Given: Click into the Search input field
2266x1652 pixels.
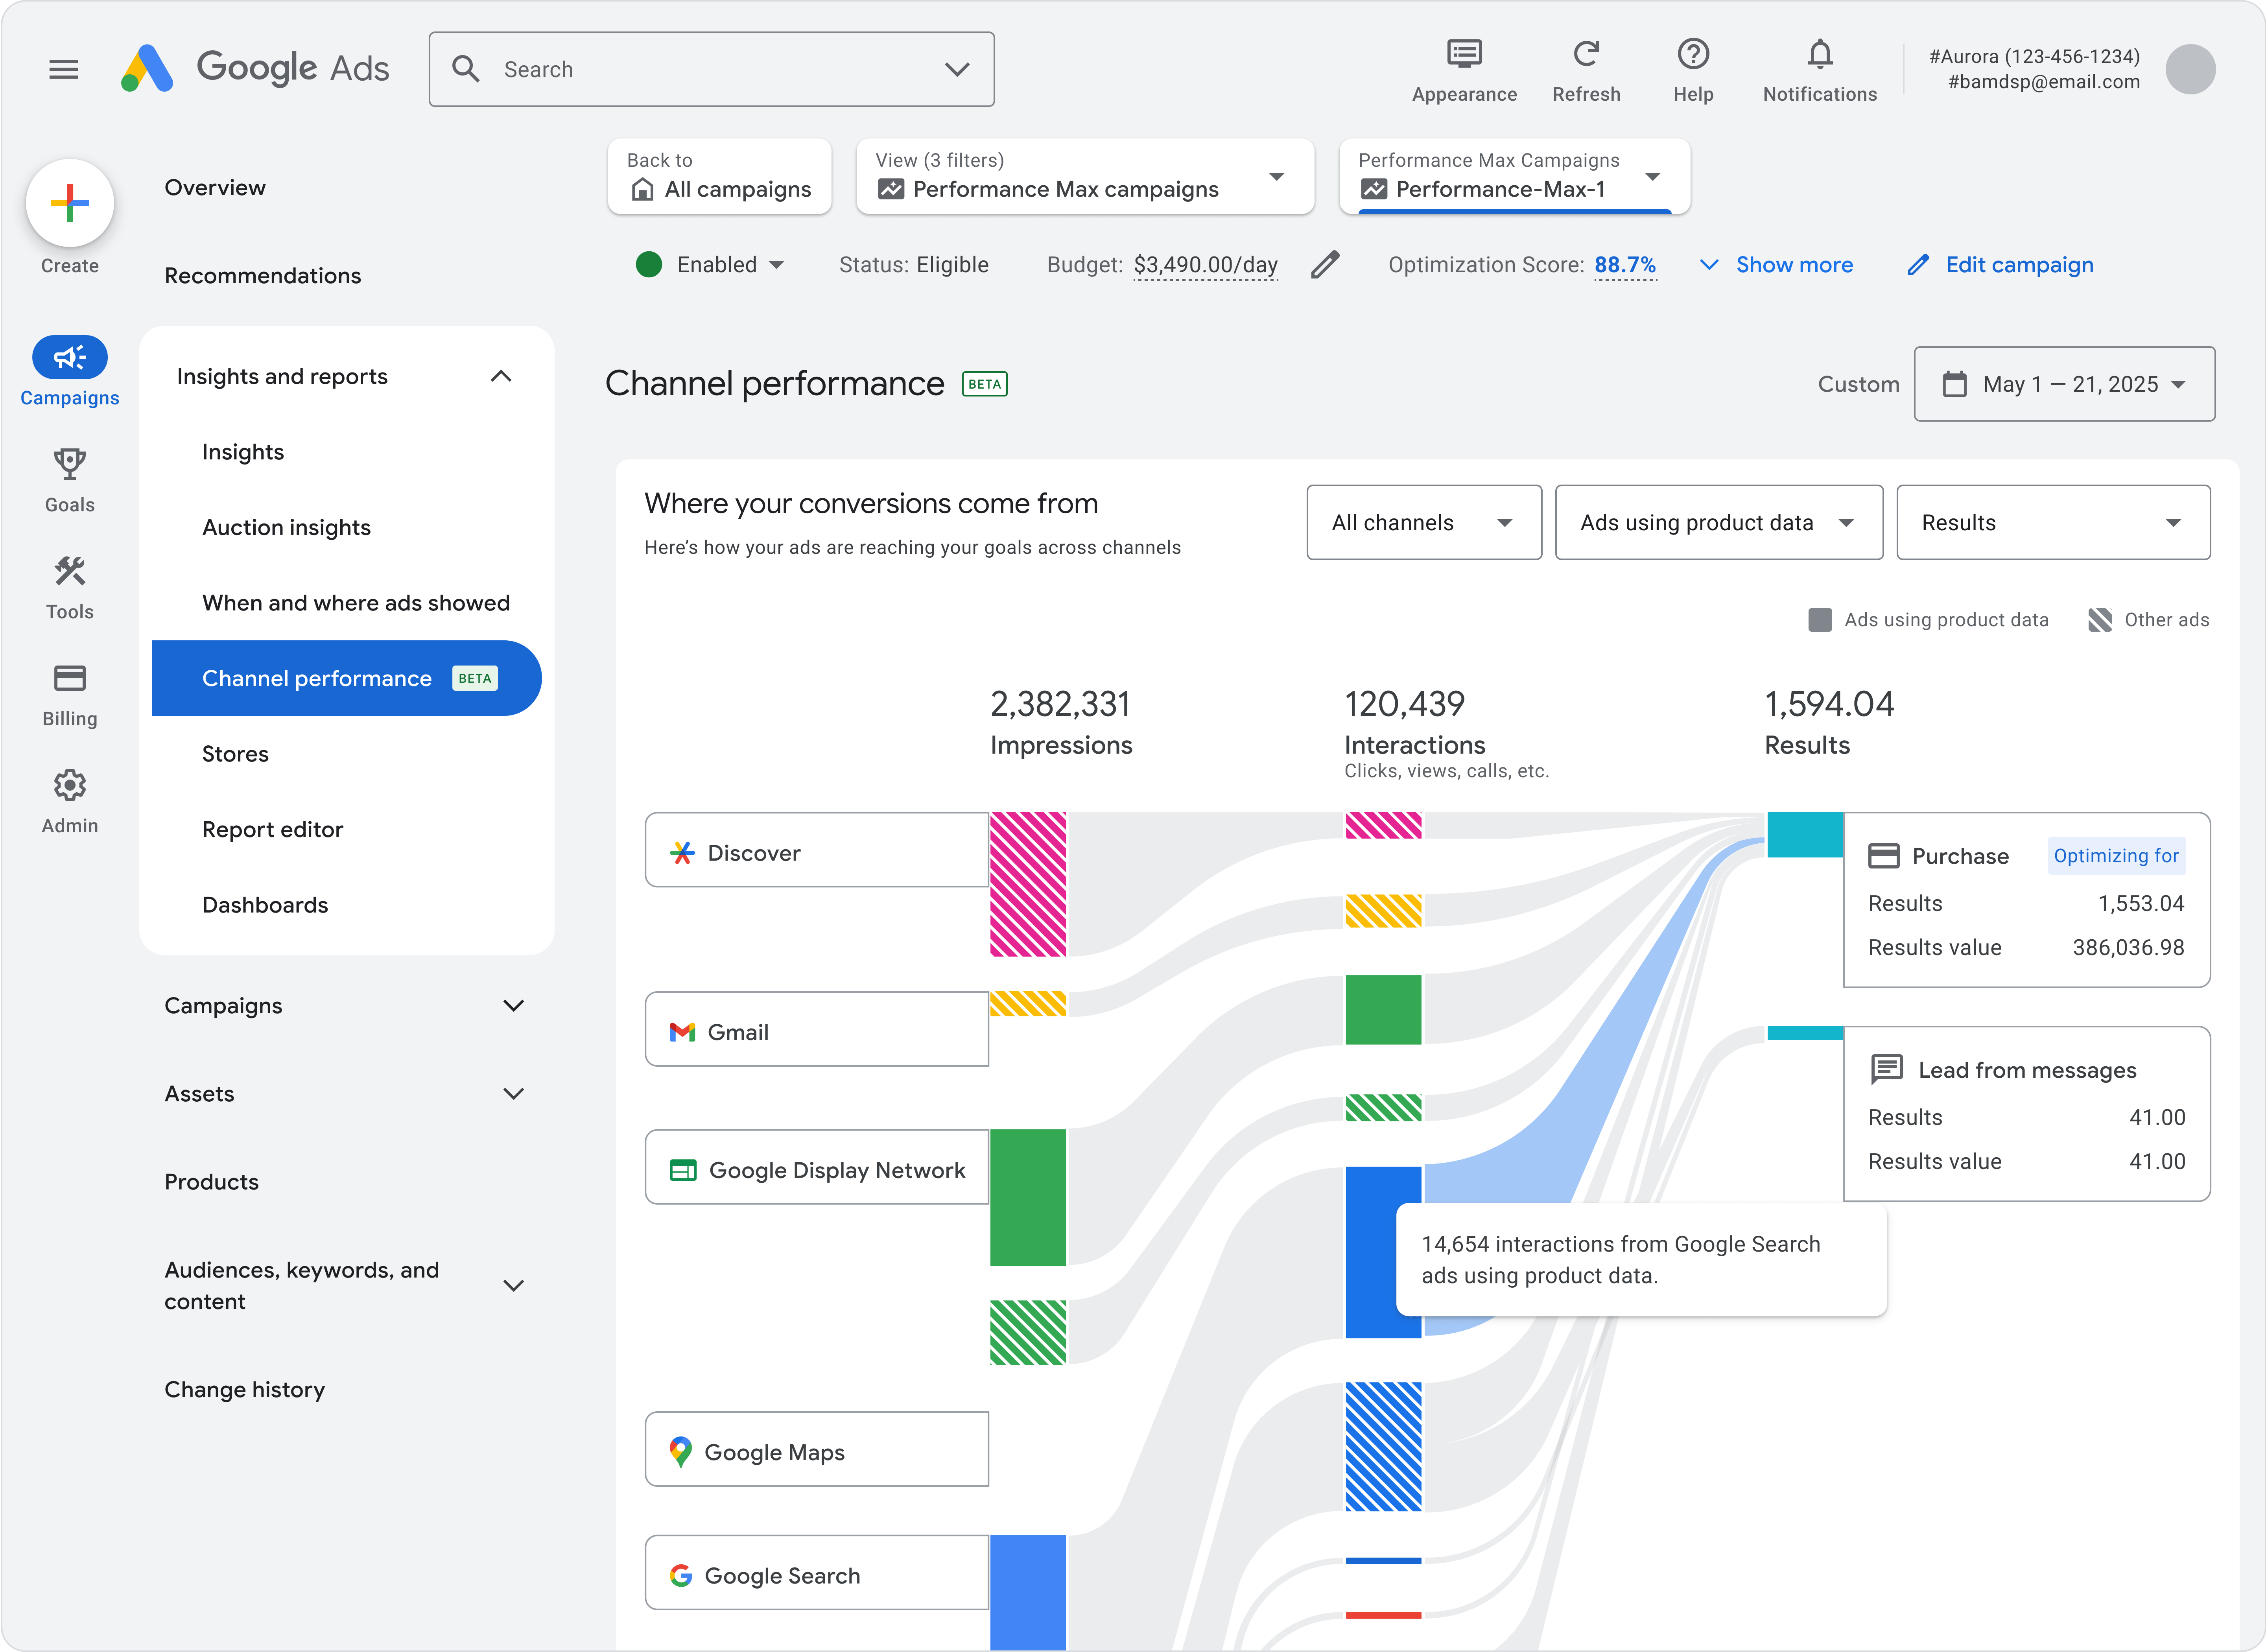Looking at the screenshot, I should click(x=711, y=69).
